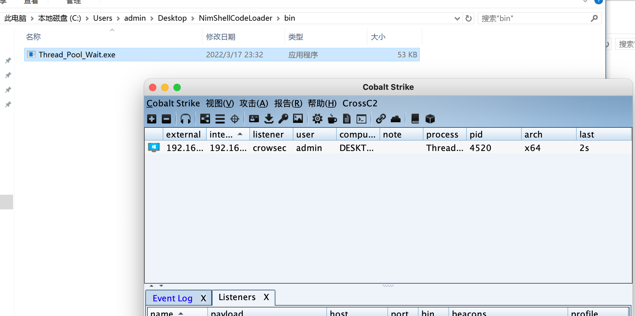Click the refresh icon in Explorer address bar
635x316 pixels.
tap(469, 18)
